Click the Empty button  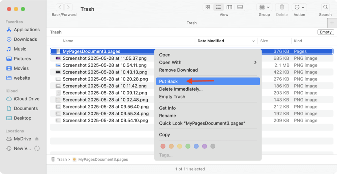[326, 32]
